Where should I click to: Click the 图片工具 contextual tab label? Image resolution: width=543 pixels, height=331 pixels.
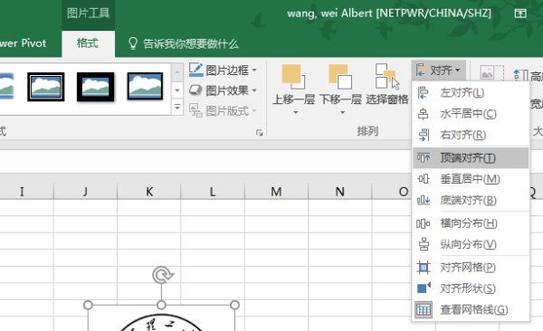[x=88, y=14]
